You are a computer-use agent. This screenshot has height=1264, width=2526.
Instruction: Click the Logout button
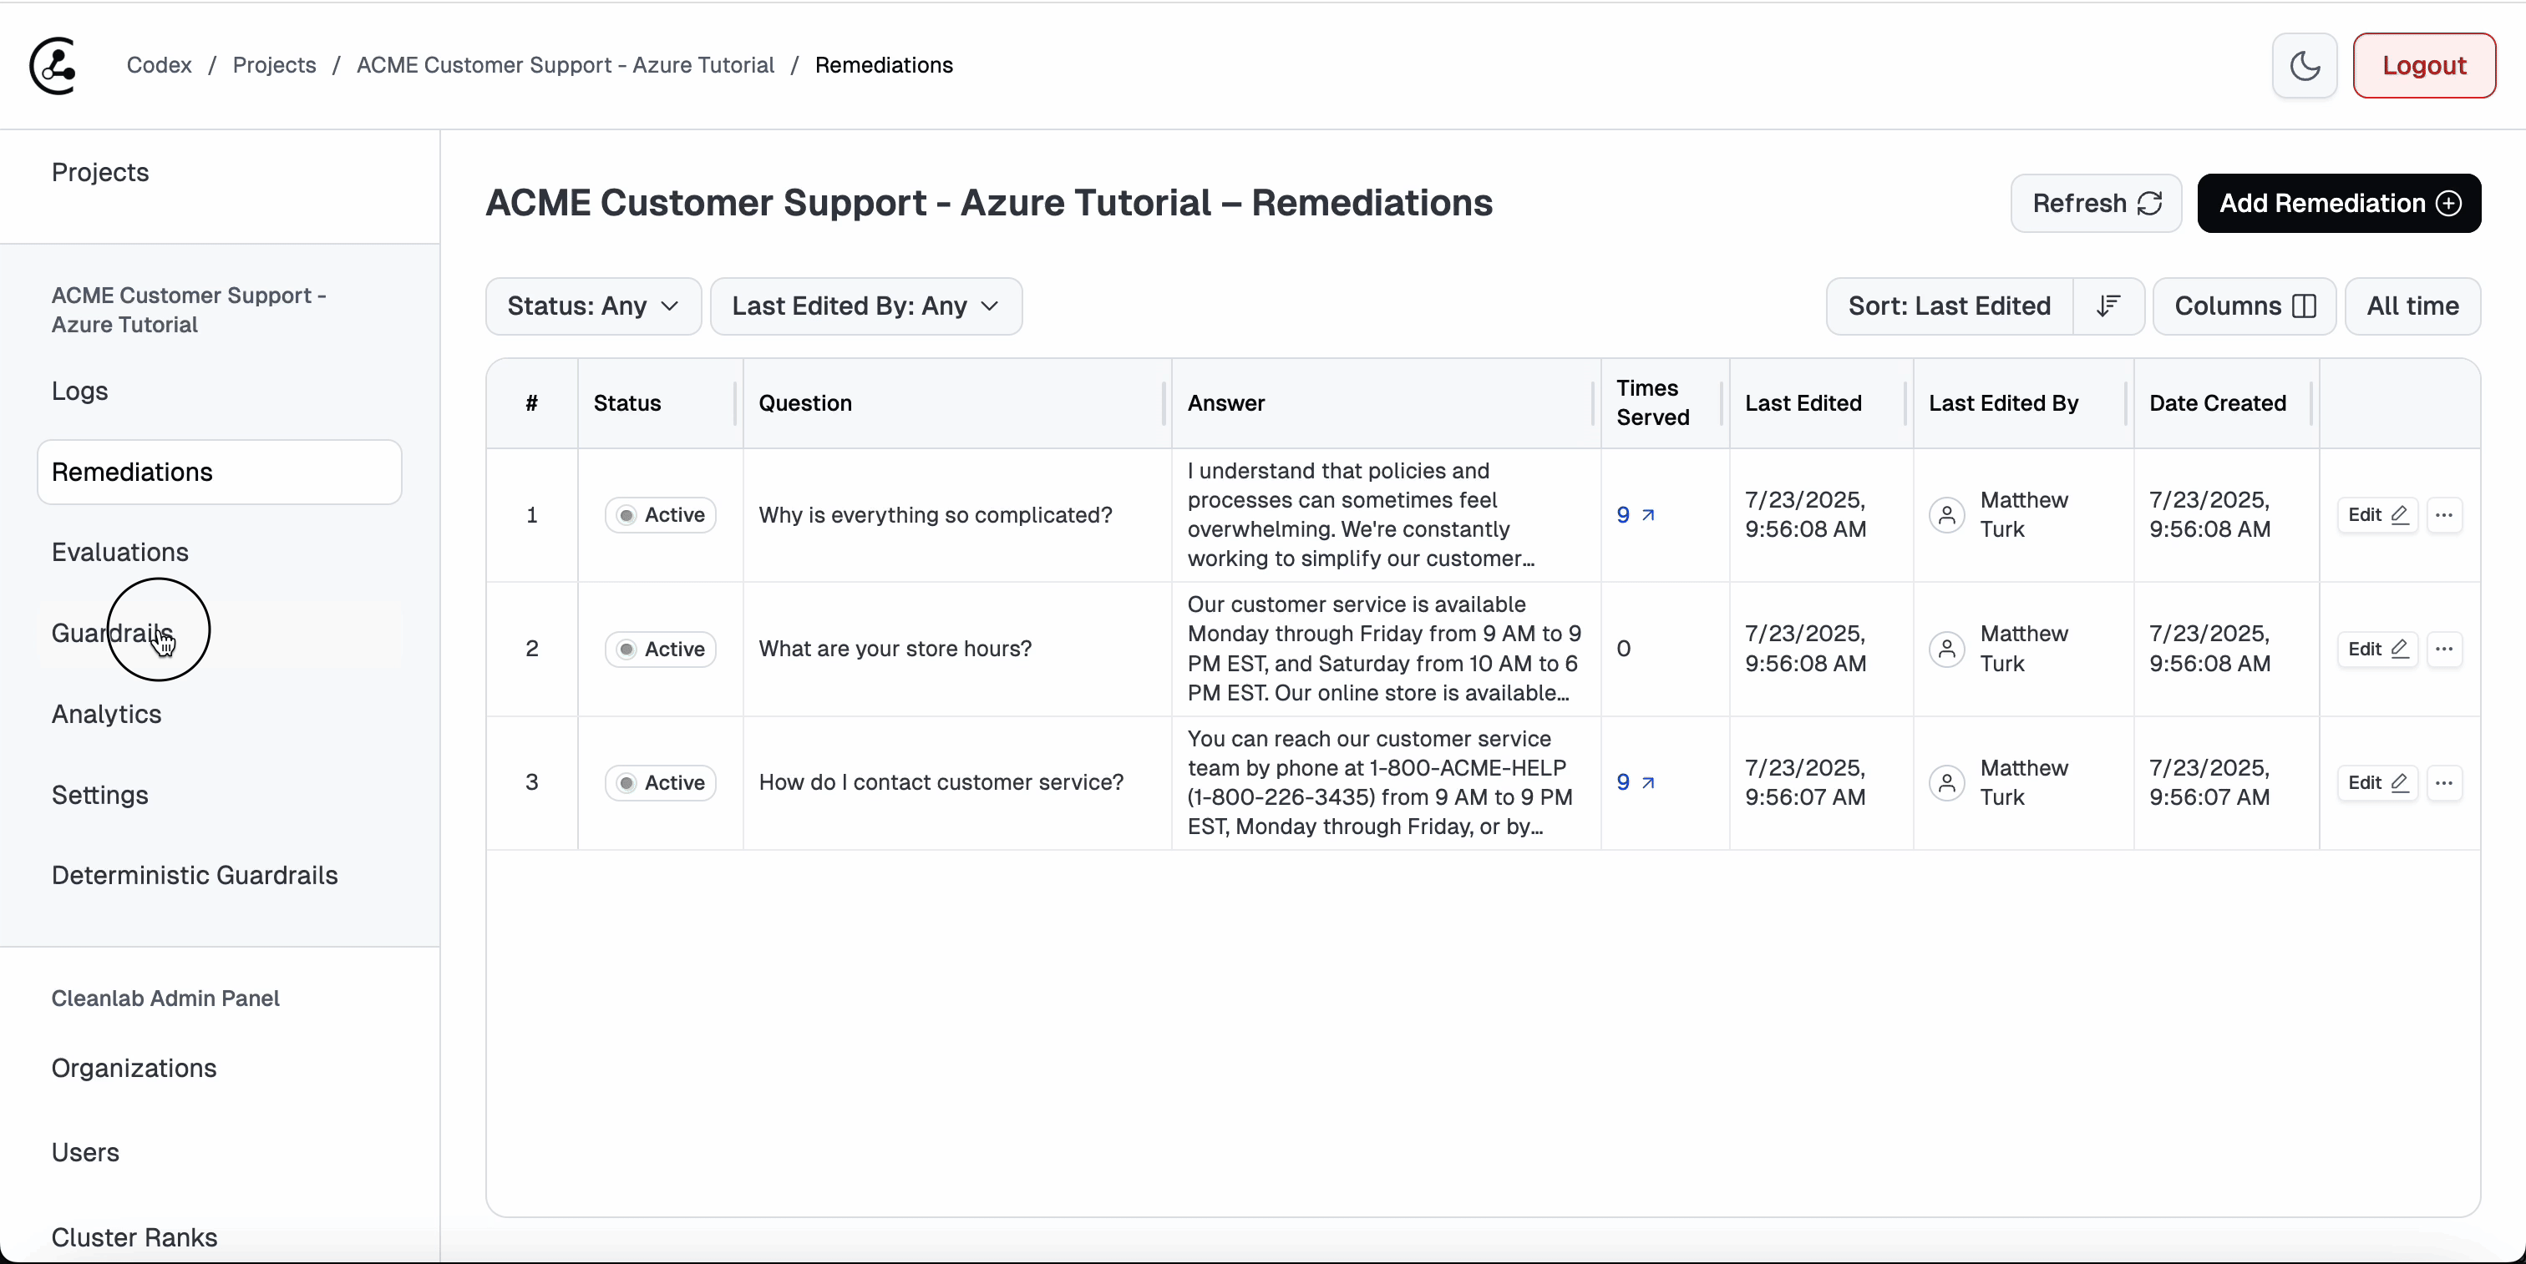click(2424, 66)
